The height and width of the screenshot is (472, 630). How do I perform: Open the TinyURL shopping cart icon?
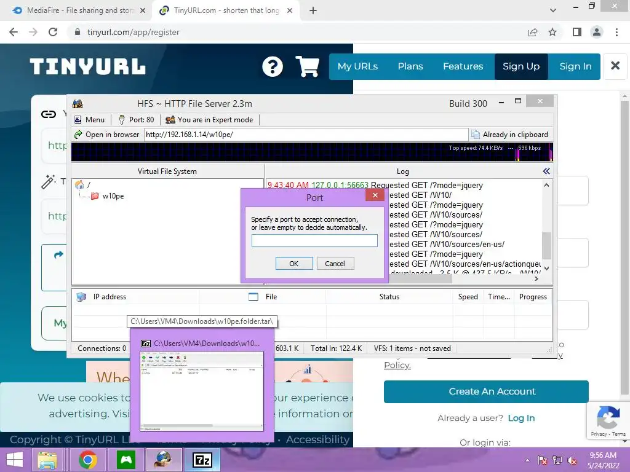click(308, 66)
